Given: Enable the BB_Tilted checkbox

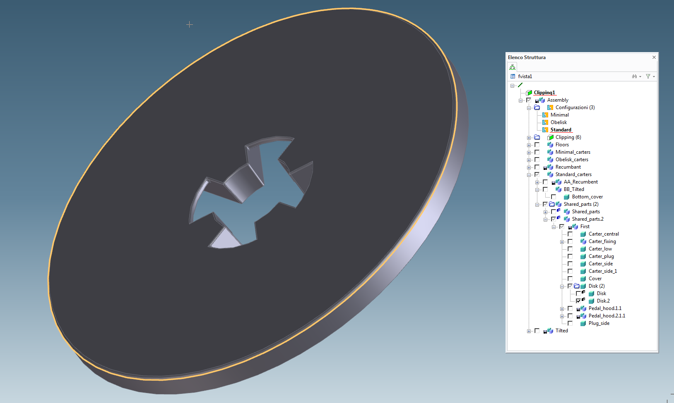Looking at the screenshot, I should tap(545, 189).
